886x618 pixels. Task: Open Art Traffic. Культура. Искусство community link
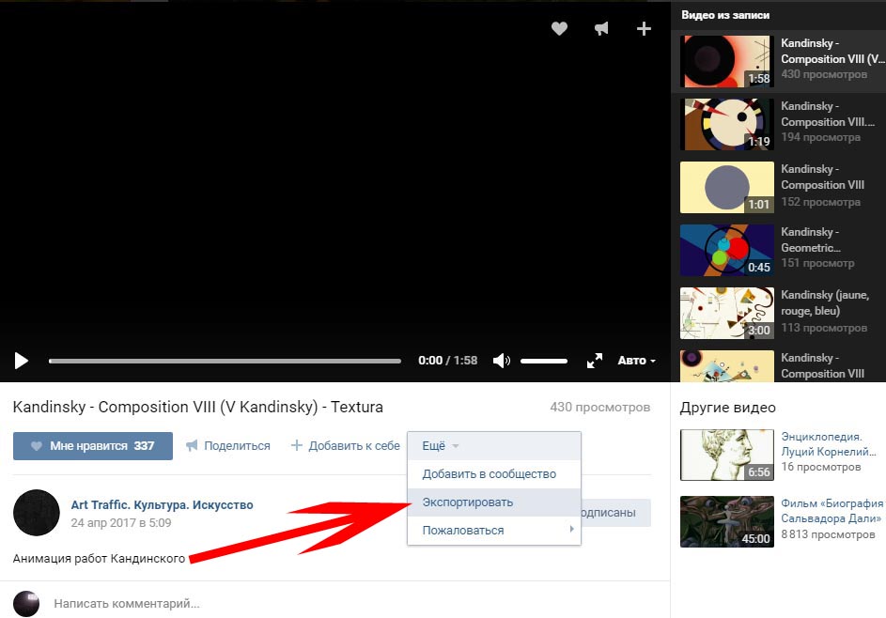pyautogui.click(x=163, y=505)
